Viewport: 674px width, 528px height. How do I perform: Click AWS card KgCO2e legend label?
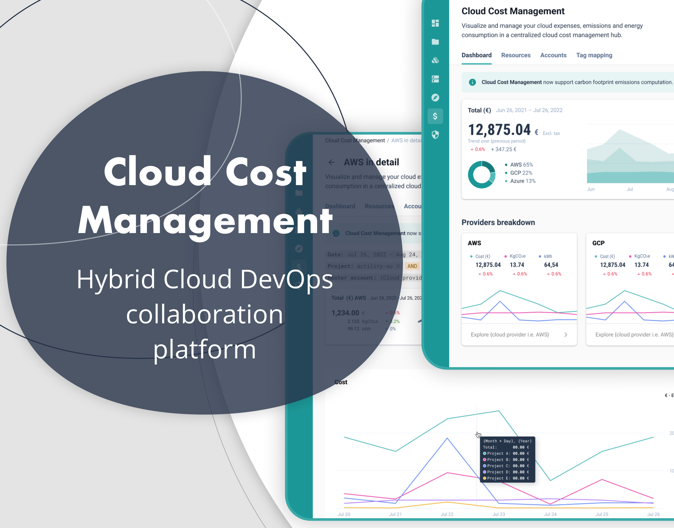coord(517,256)
